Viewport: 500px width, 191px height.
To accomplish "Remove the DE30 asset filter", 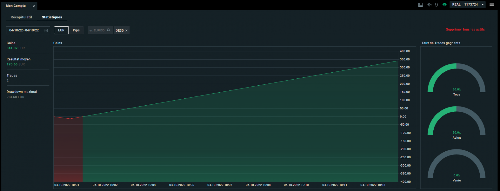I will [x=126, y=30].
